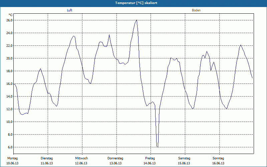Click the 14,0 y-axis value
This screenshot has height=167, width=267.
click(x=10, y=97)
